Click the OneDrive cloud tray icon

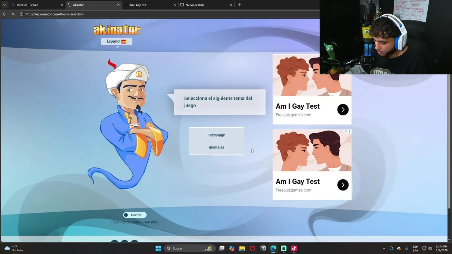pyautogui.click(x=399, y=248)
